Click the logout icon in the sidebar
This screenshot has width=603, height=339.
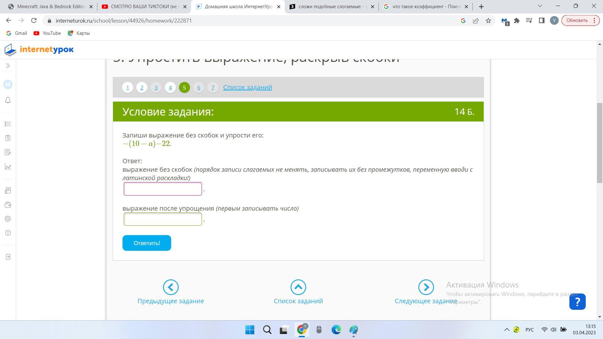(x=8, y=257)
